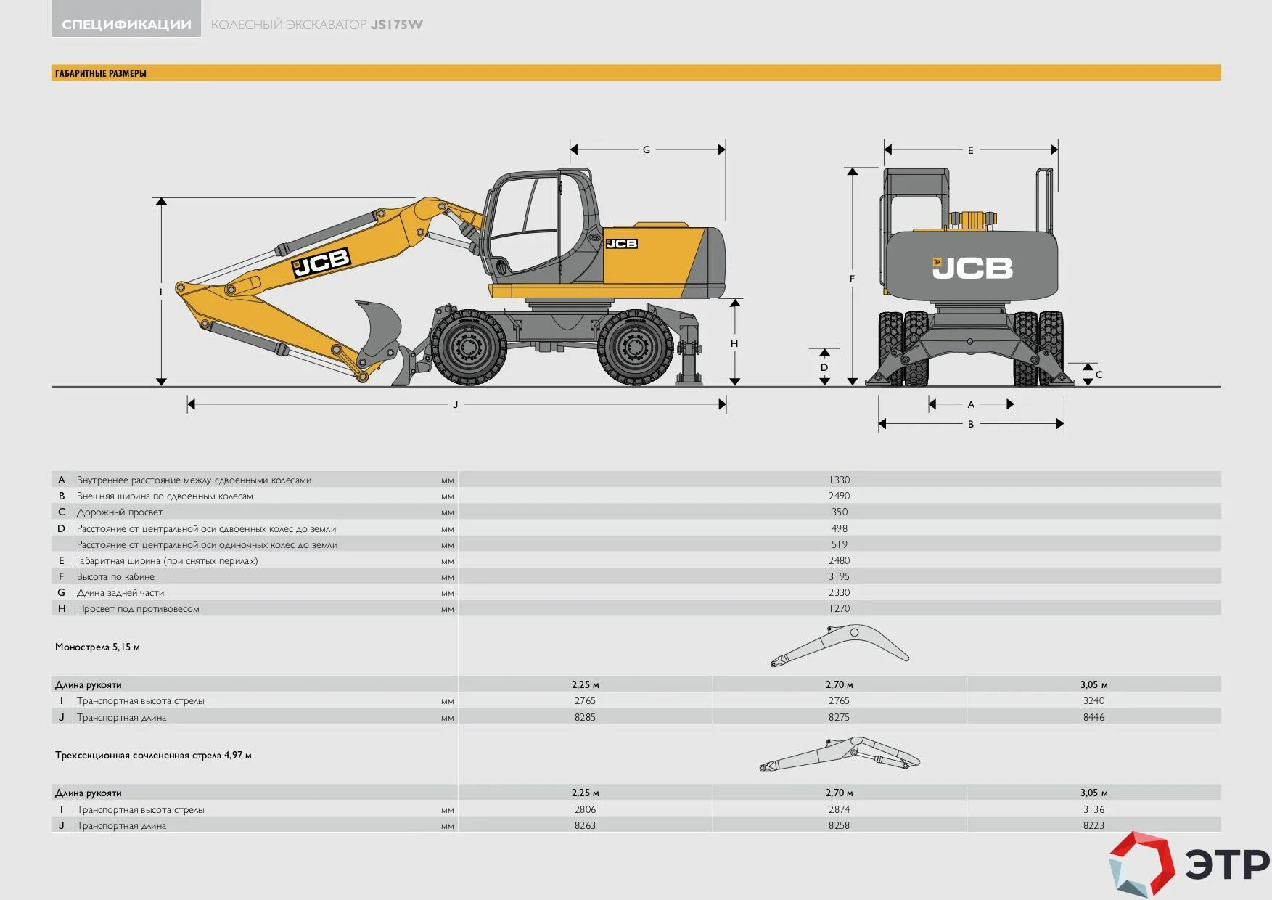Click the articulated boom height value 2874

(x=840, y=809)
